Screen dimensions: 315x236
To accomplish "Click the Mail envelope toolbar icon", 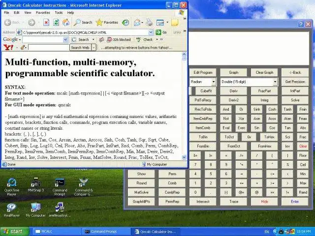I will tap(137, 23).
